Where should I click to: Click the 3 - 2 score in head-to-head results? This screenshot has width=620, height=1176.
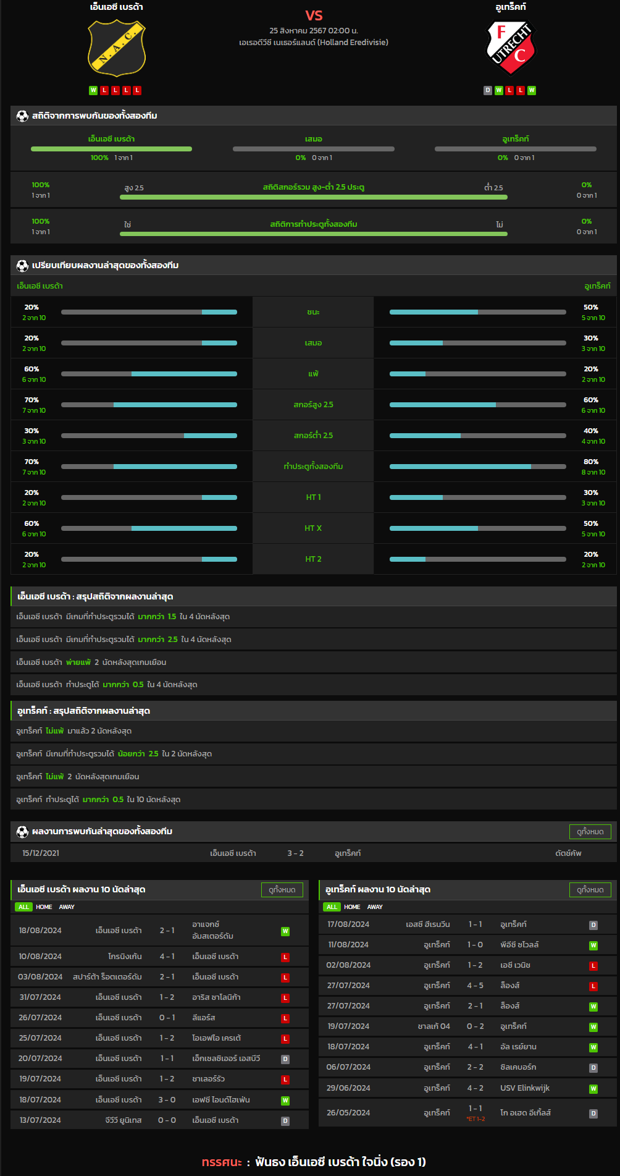(x=295, y=853)
